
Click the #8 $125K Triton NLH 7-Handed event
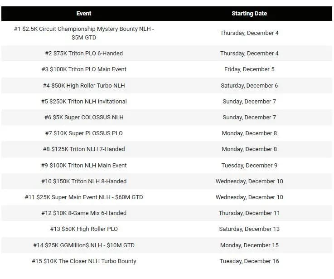(84, 149)
